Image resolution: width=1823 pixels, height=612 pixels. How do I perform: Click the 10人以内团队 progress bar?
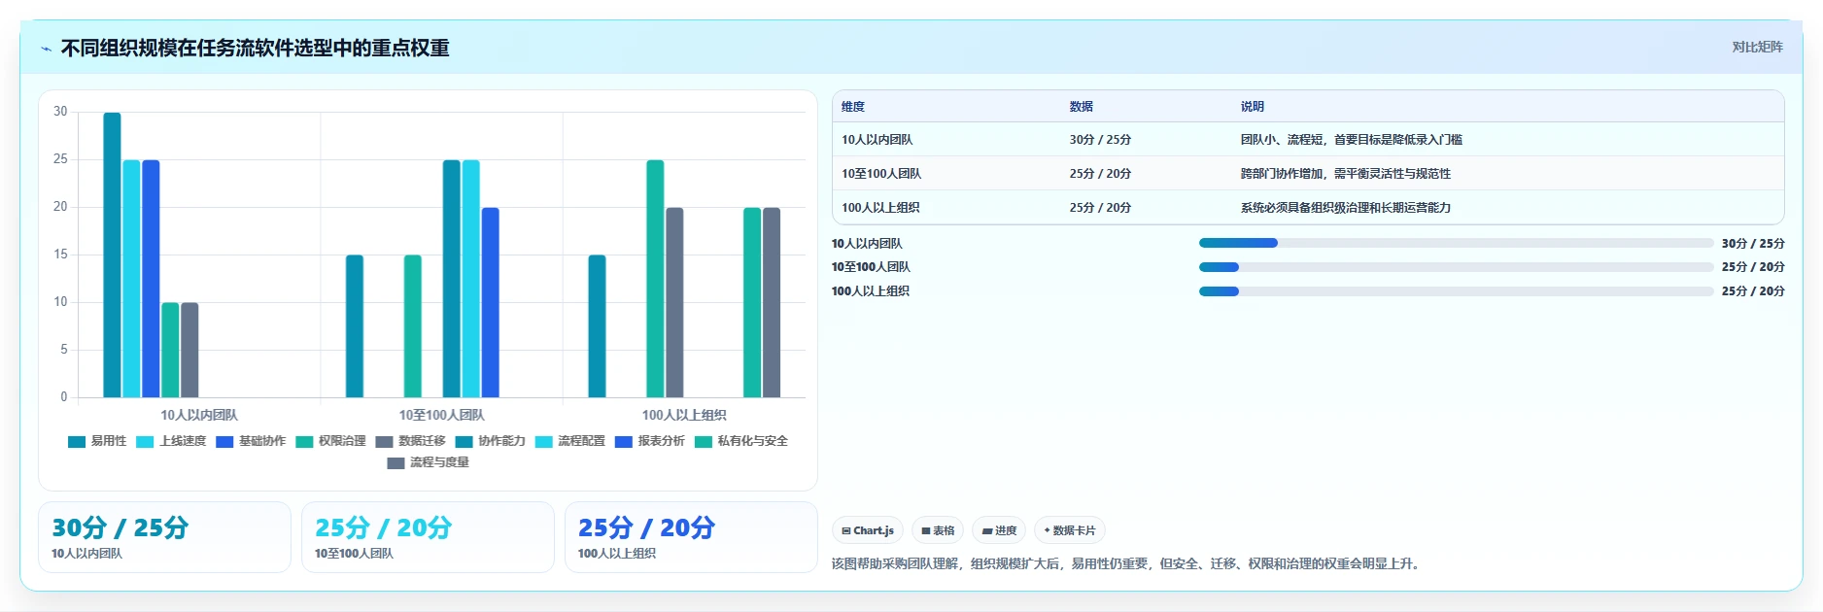point(1456,243)
